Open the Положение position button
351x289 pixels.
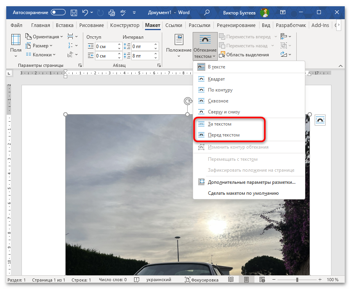tap(179, 46)
